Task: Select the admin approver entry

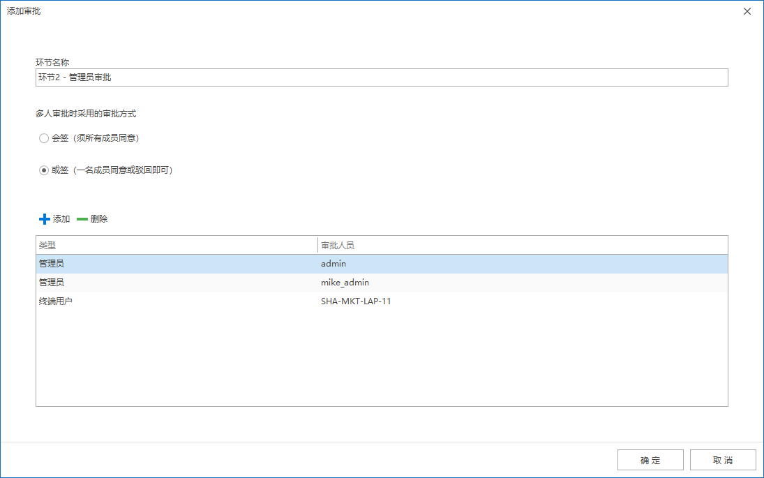Action: point(334,264)
